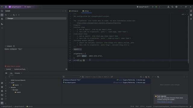Debug the djangoProject5 configuration
This screenshot has height=108, width=193.
[156, 7]
